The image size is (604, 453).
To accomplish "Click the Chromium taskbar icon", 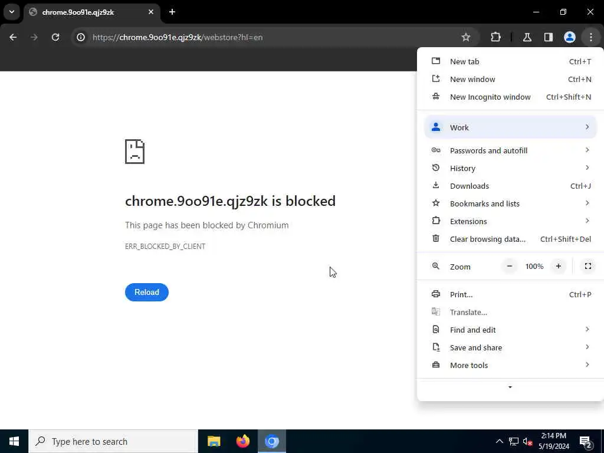I will point(272,441).
